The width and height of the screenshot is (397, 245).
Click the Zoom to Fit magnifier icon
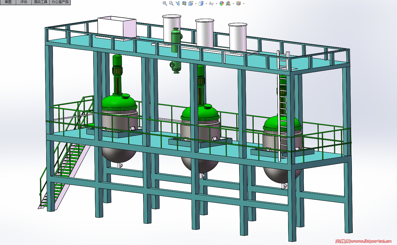click(x=165, y=3)
